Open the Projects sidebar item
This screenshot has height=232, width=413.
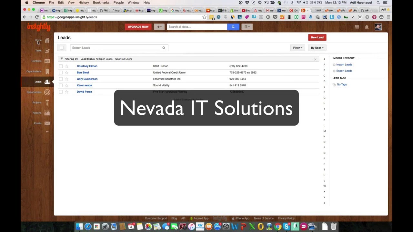pos(41,102)
